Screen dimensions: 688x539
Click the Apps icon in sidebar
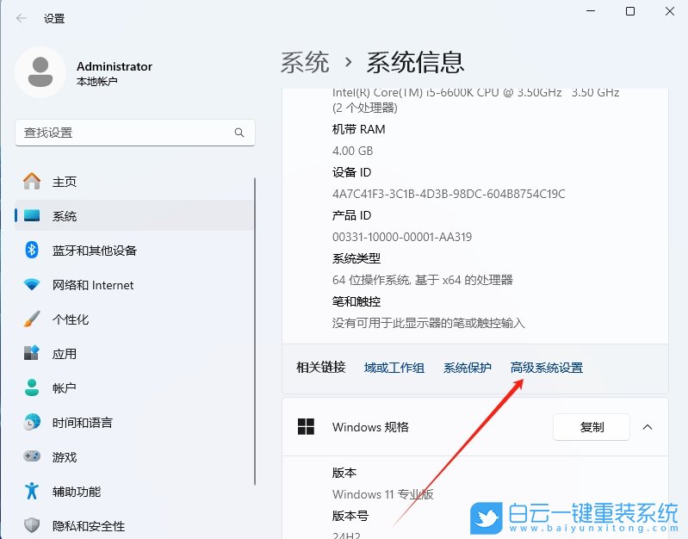pyautogui.click(x=32, y=353)
